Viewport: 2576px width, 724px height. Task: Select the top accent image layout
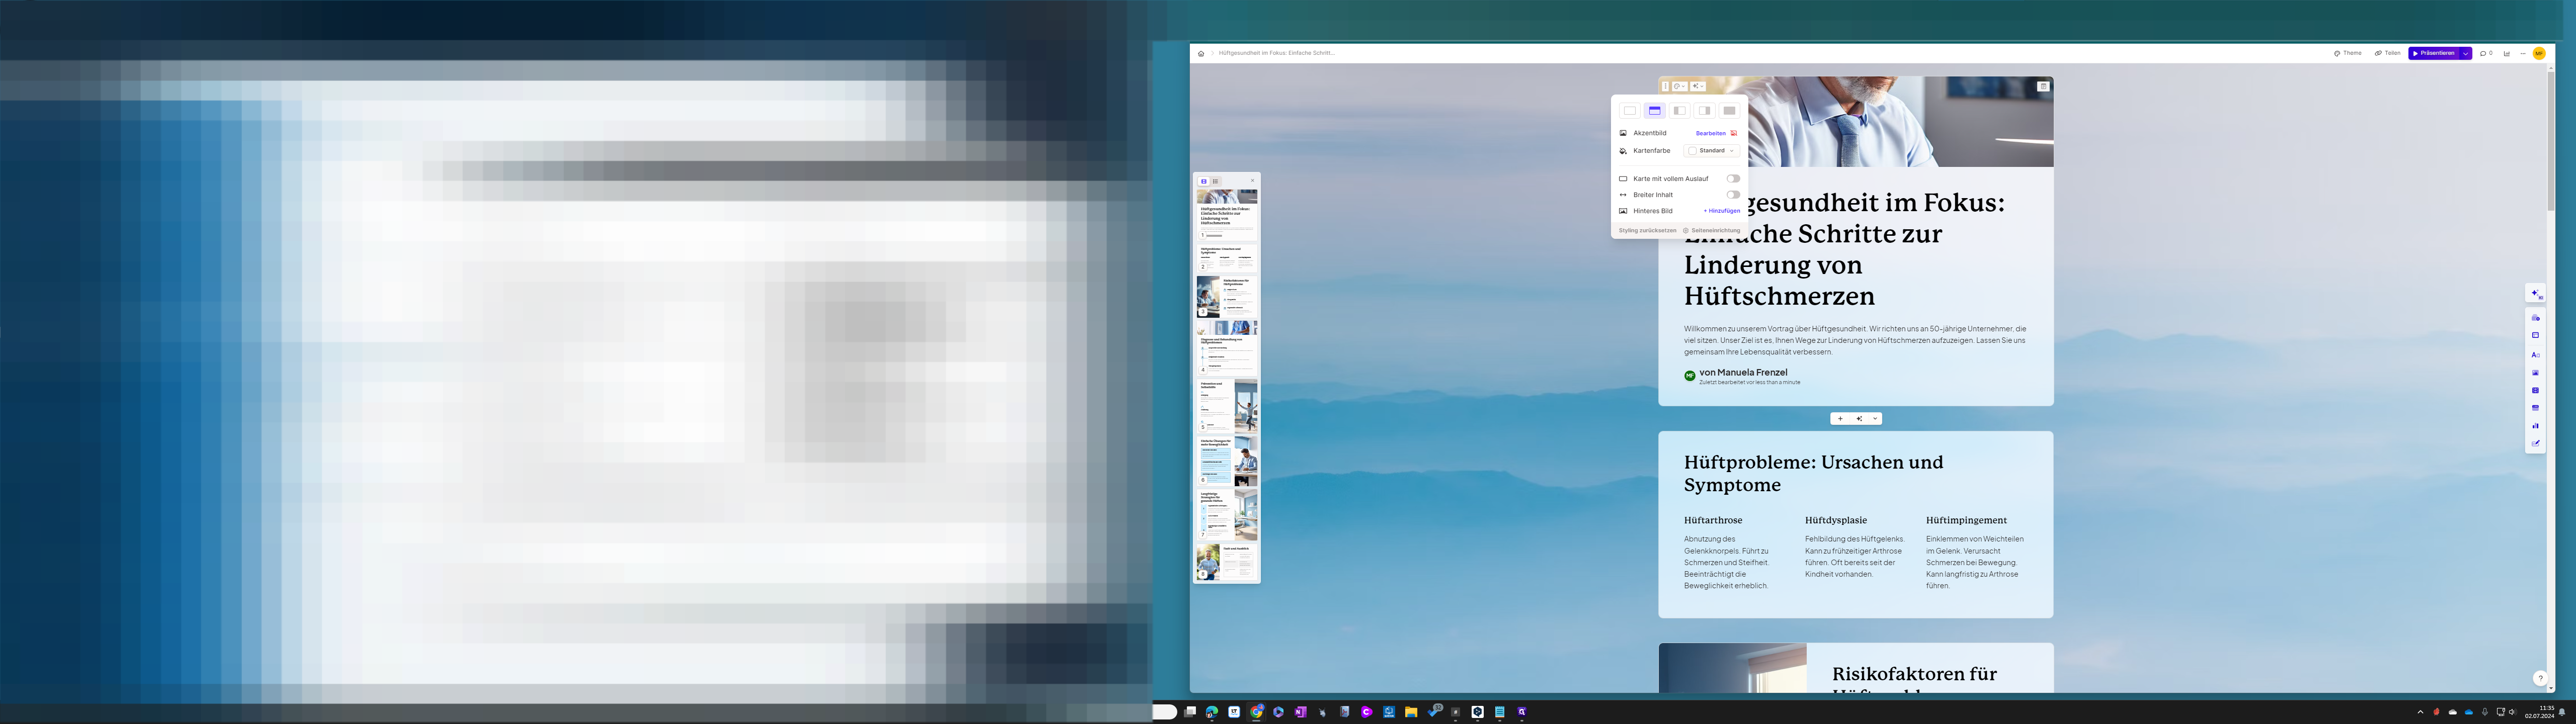coord(1654,111)
